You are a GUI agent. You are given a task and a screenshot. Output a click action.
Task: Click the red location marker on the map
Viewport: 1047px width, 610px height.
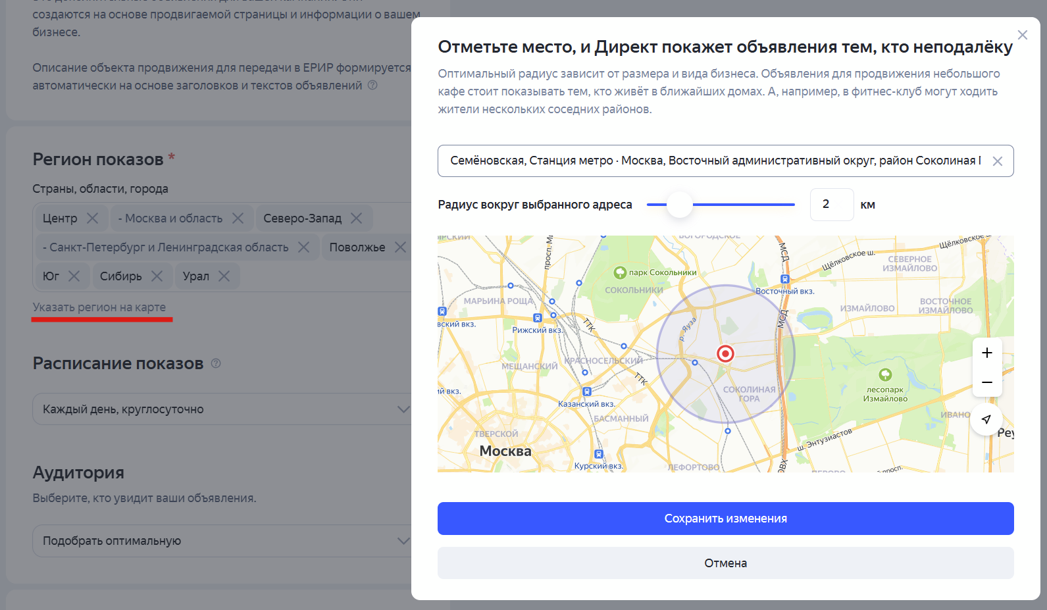coord(725,353)
